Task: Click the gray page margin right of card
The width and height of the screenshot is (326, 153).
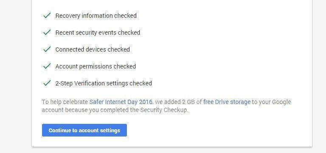Action: click(319, 76)
